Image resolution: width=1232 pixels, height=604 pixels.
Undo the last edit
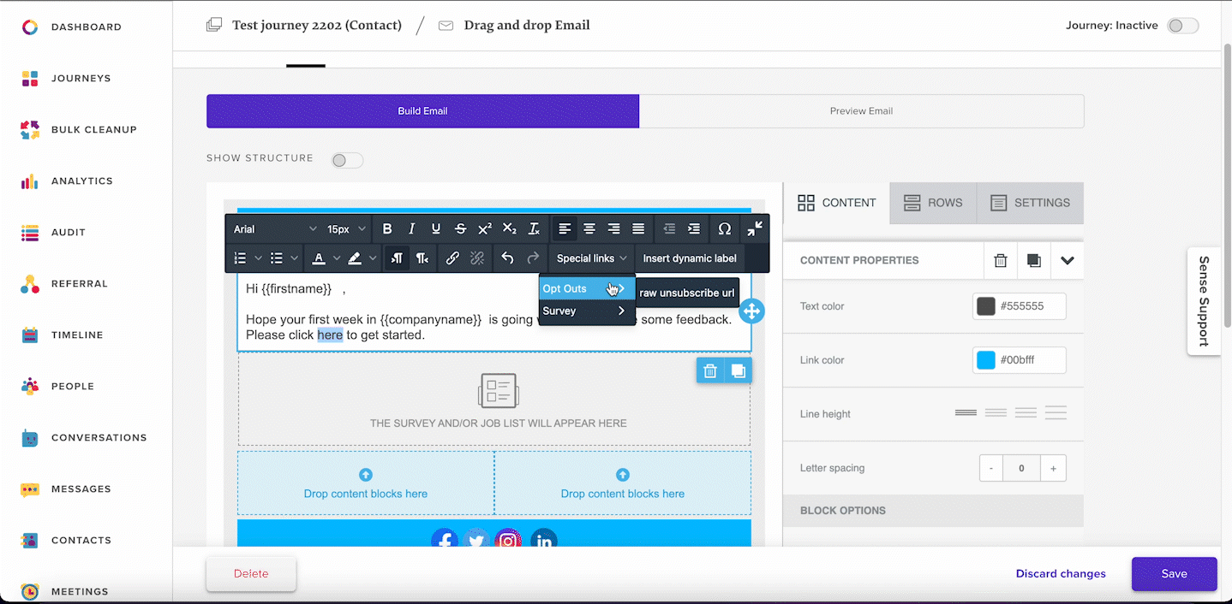click(507, 258)
